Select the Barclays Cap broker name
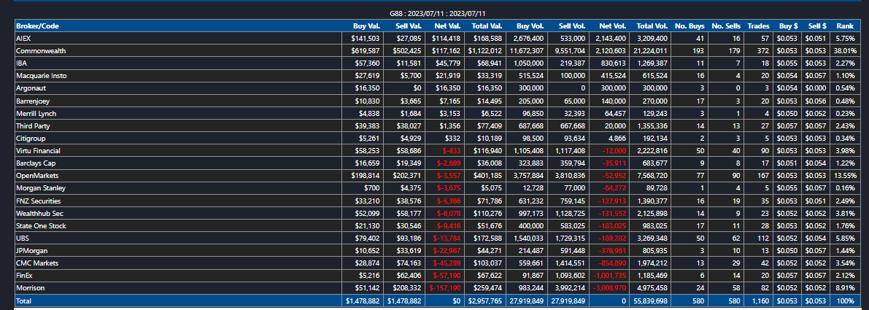869x310 pixels. pos(36,163)
